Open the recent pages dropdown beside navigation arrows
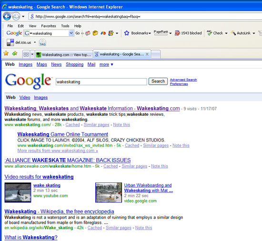262x241 pixels. [23, 17]
